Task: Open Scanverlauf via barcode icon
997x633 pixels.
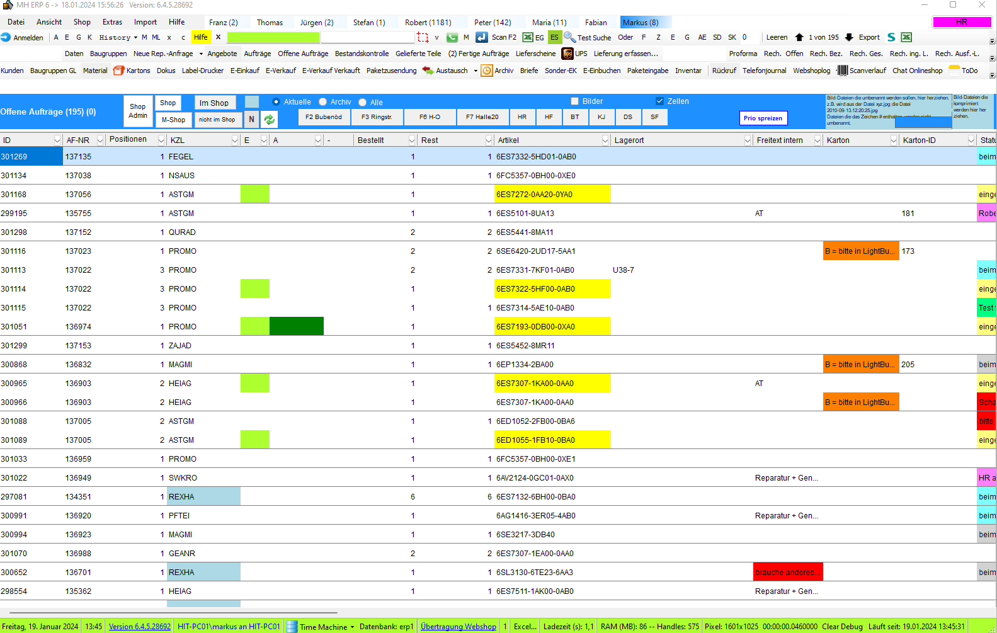Action: (842, 71)
